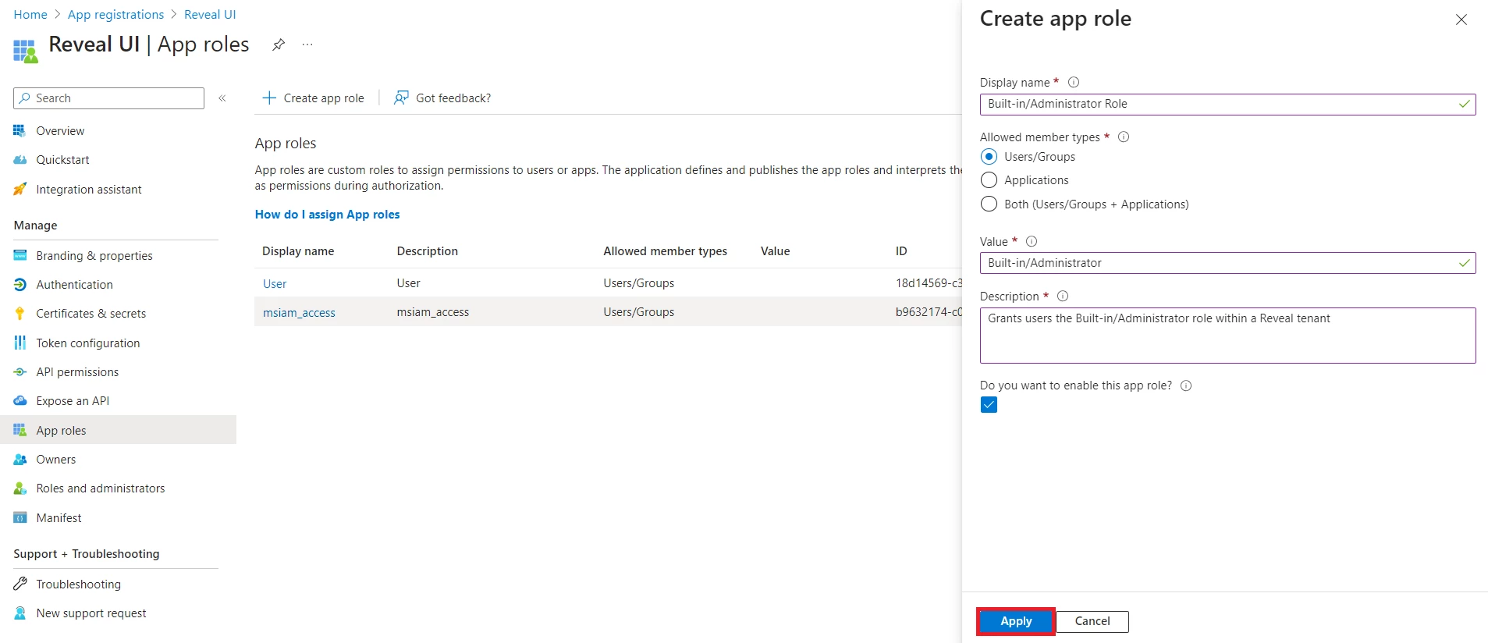Open the How do I assign App roles link

pyautogui.click(x=327, y=215)
